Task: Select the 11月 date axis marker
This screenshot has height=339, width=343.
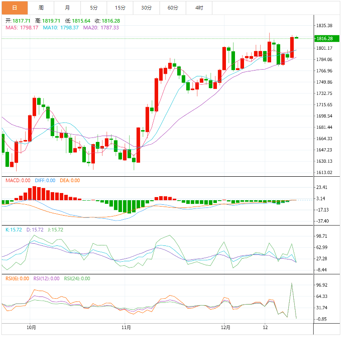Action: pos(127,327)
